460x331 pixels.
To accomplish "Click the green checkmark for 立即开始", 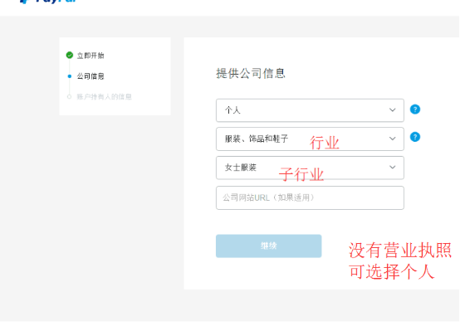I will pos(70,55).
